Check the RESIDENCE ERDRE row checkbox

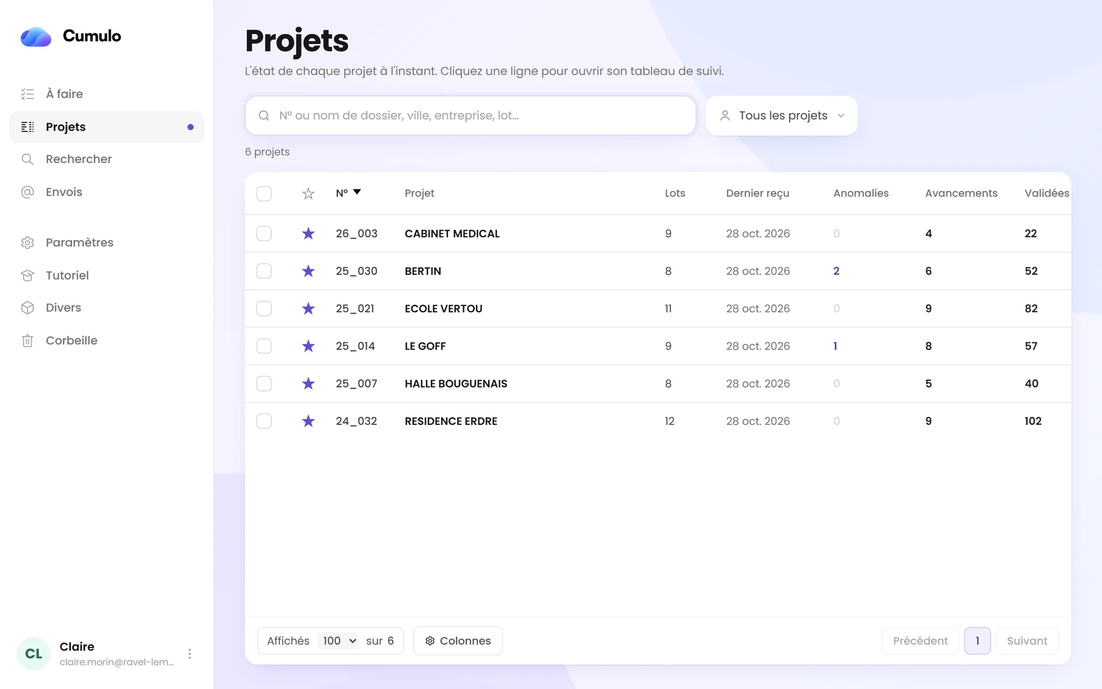(264, 421)
